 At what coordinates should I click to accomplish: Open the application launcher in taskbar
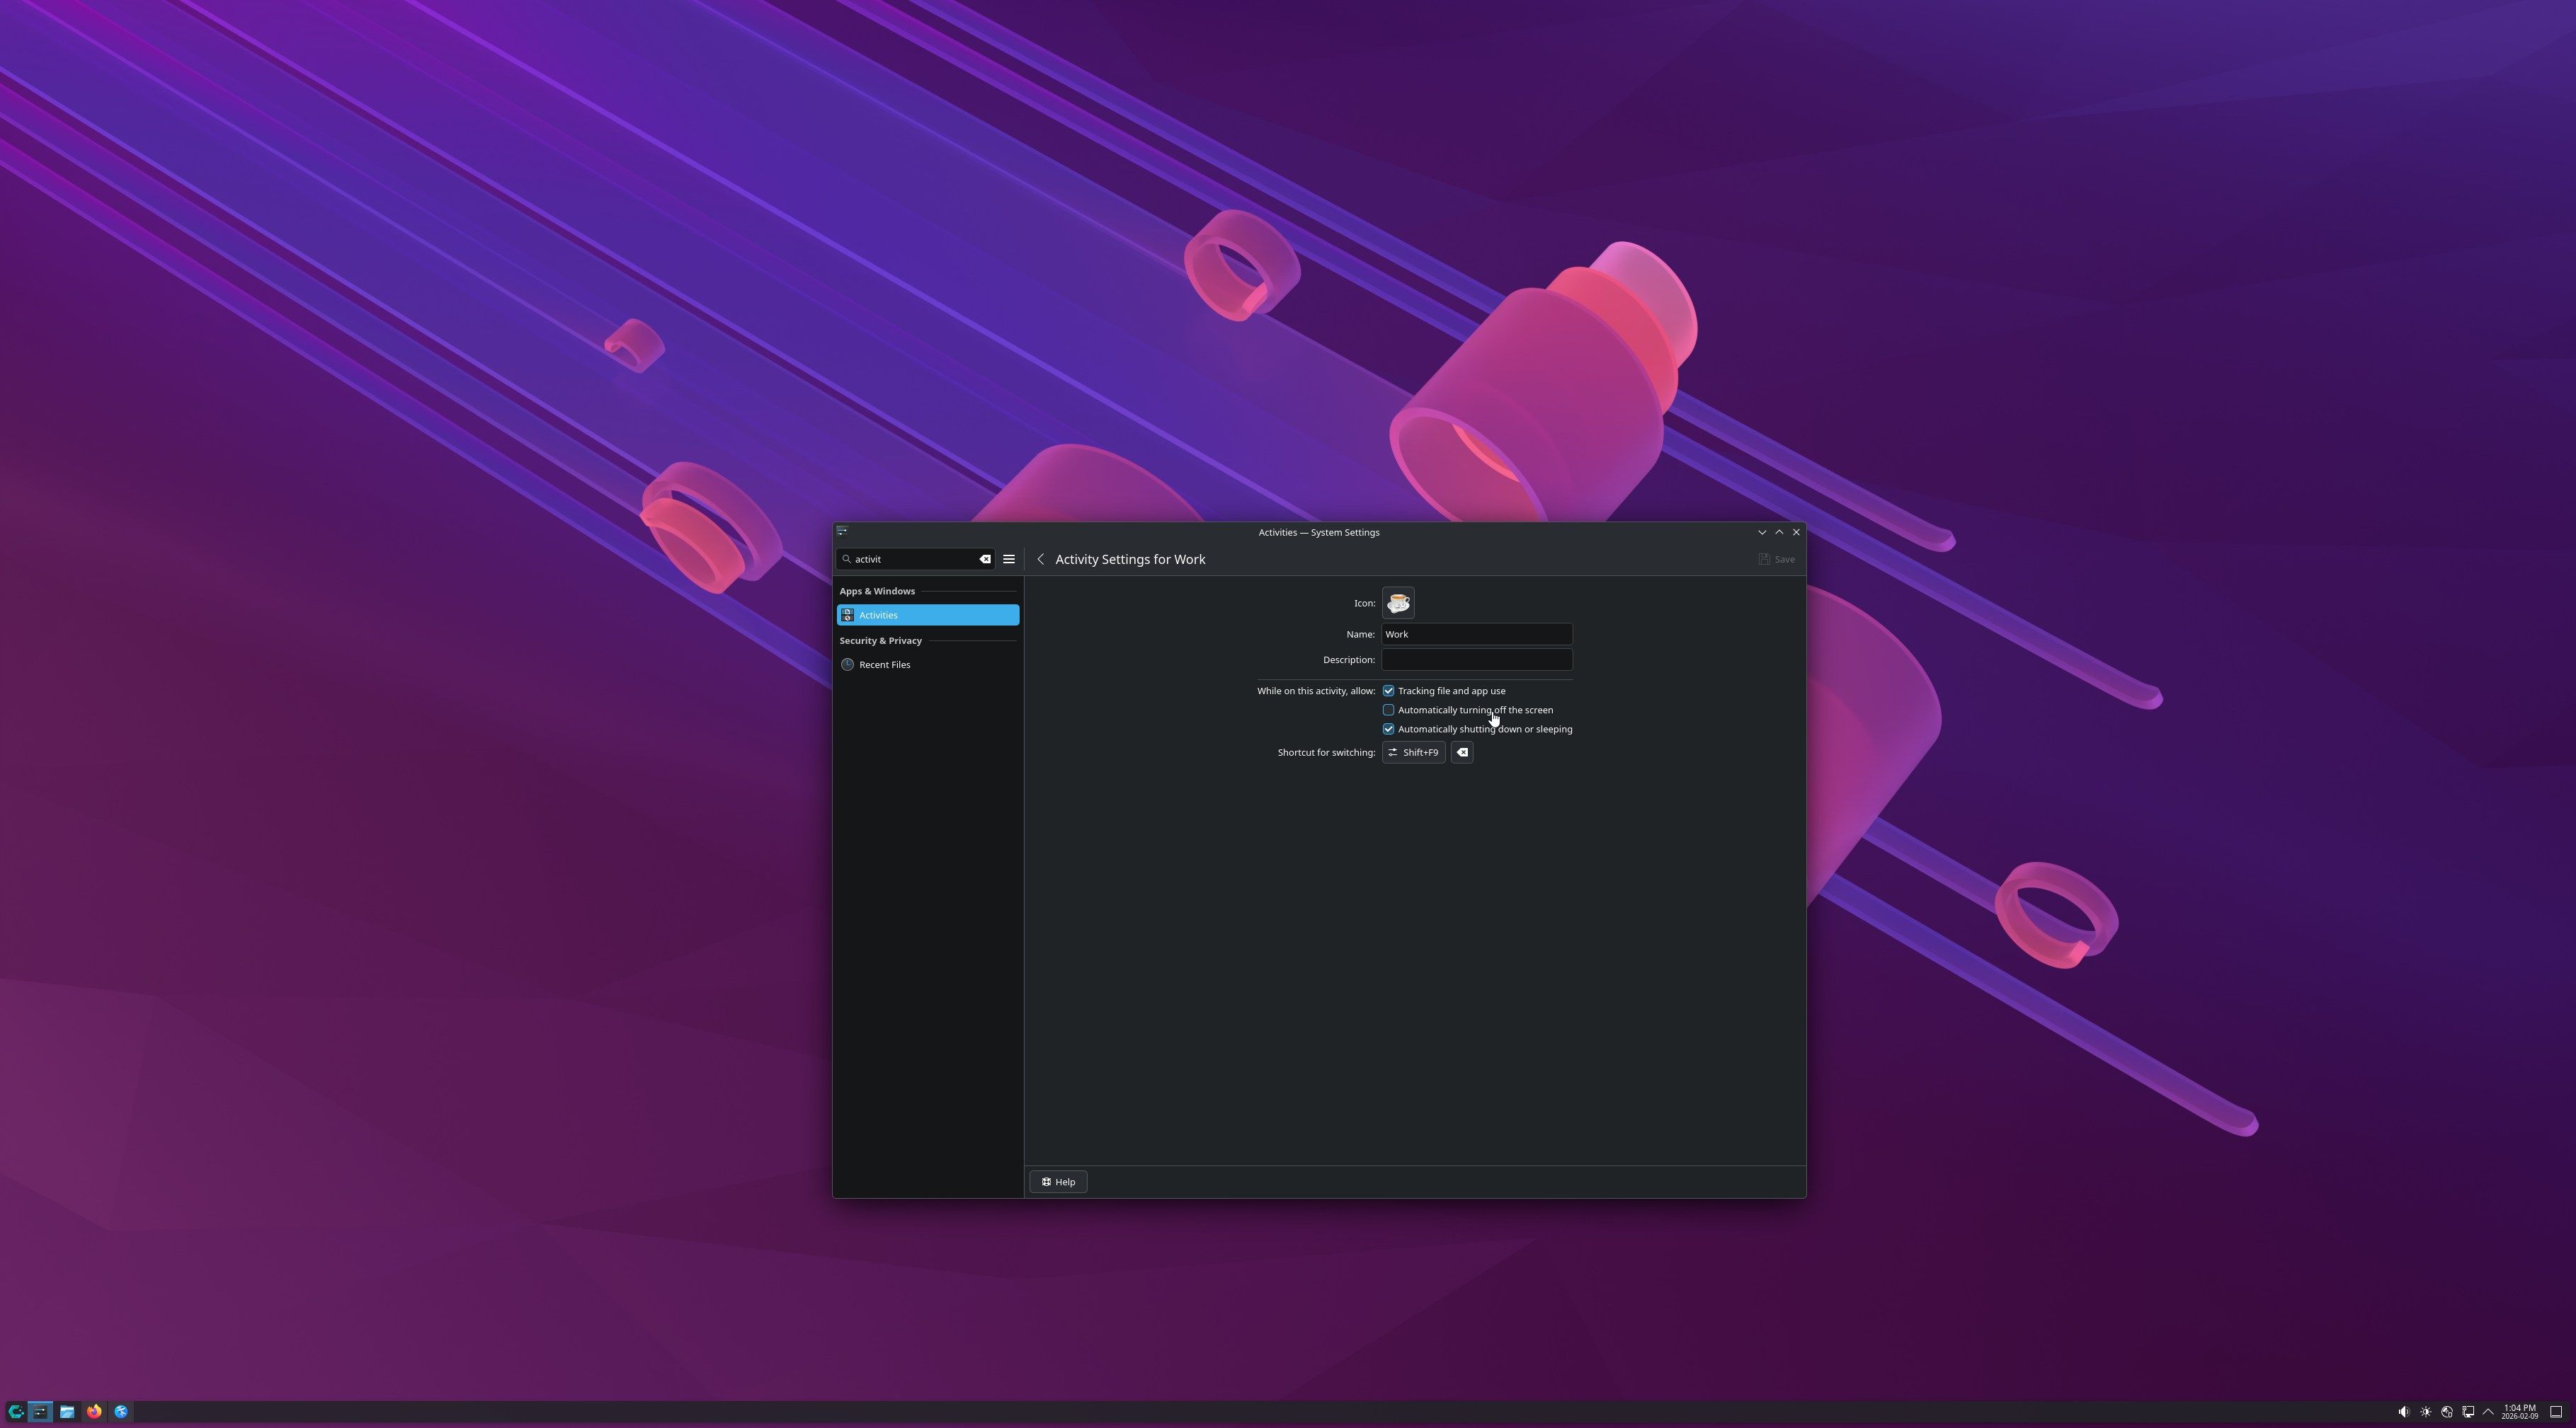coord(15,1412)
